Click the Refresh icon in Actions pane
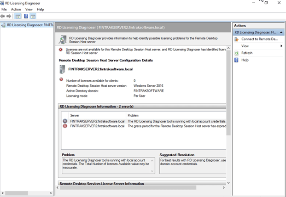286x197 pixels. point(237,53)
